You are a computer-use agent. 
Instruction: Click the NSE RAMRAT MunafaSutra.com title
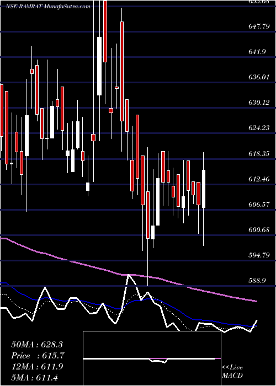coord(48,7)
